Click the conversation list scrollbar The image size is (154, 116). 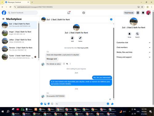pyautogui.click(x=39, y=41)
